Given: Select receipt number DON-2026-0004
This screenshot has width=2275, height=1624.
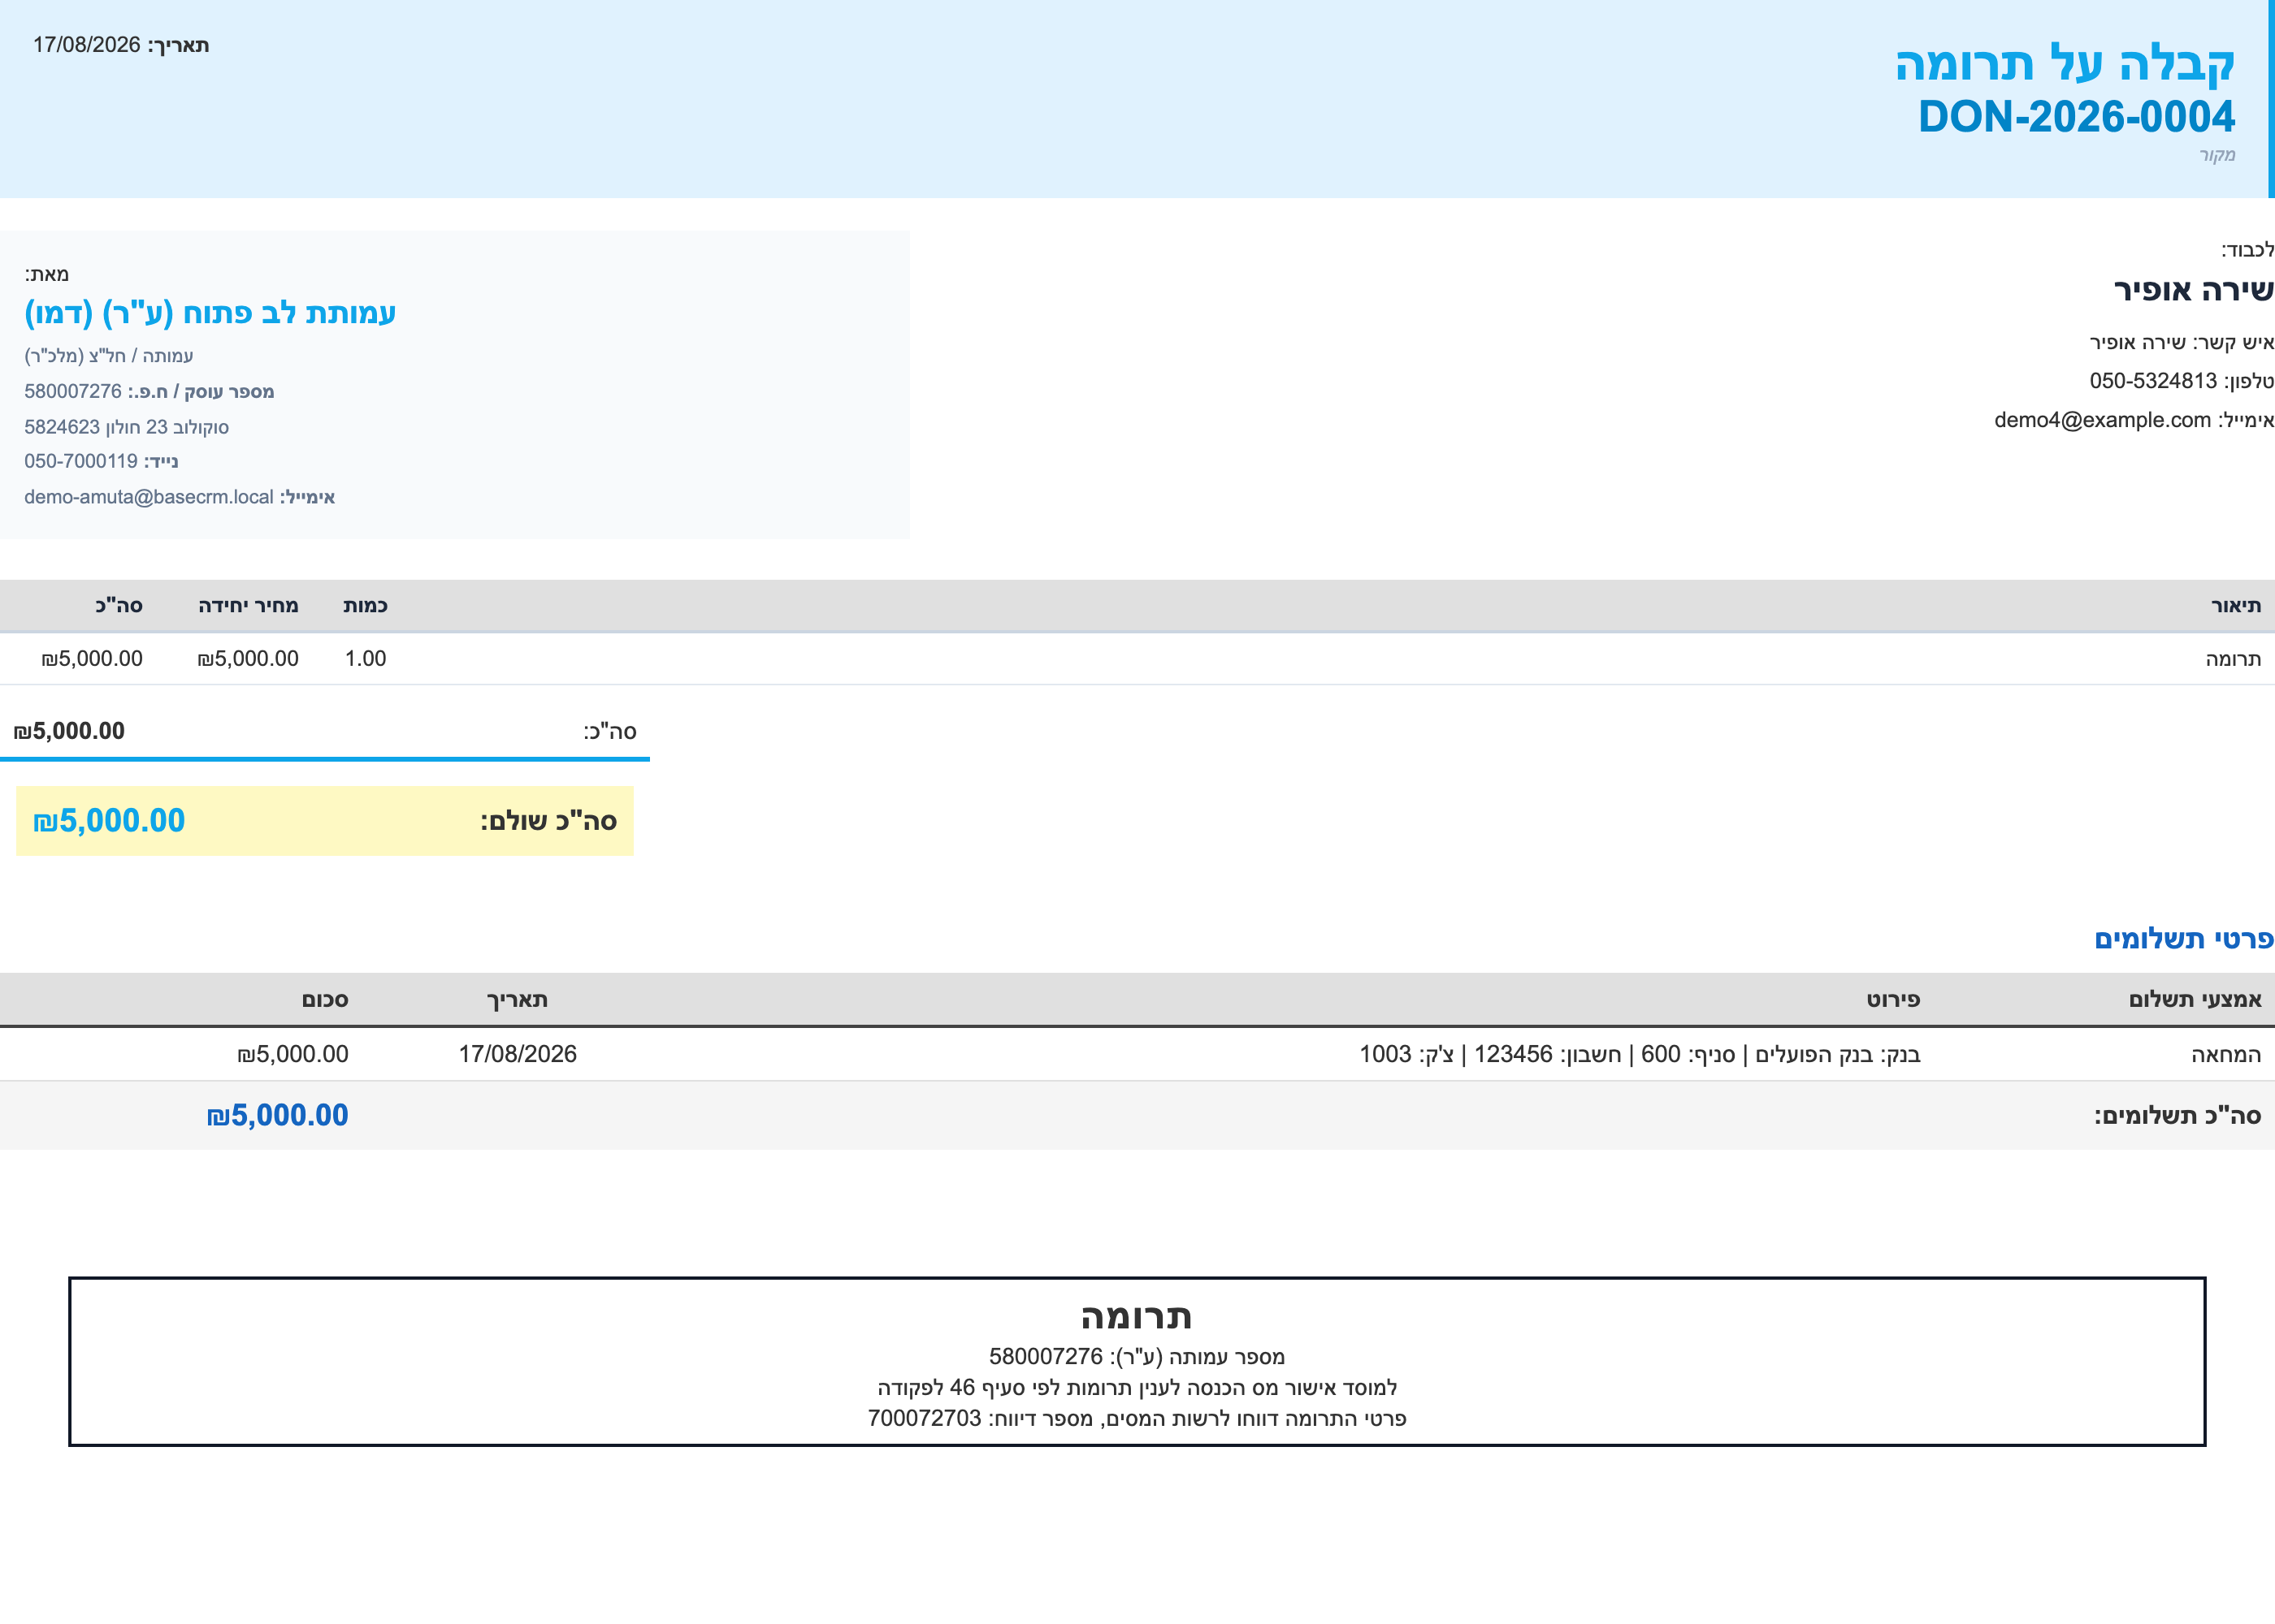Looking at the screenshot, I should pos(2076,117).
